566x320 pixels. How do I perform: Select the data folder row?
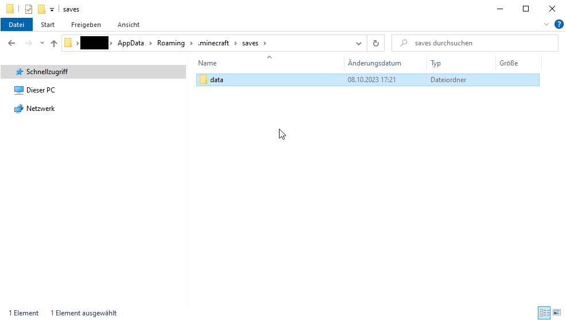[368, 80]
